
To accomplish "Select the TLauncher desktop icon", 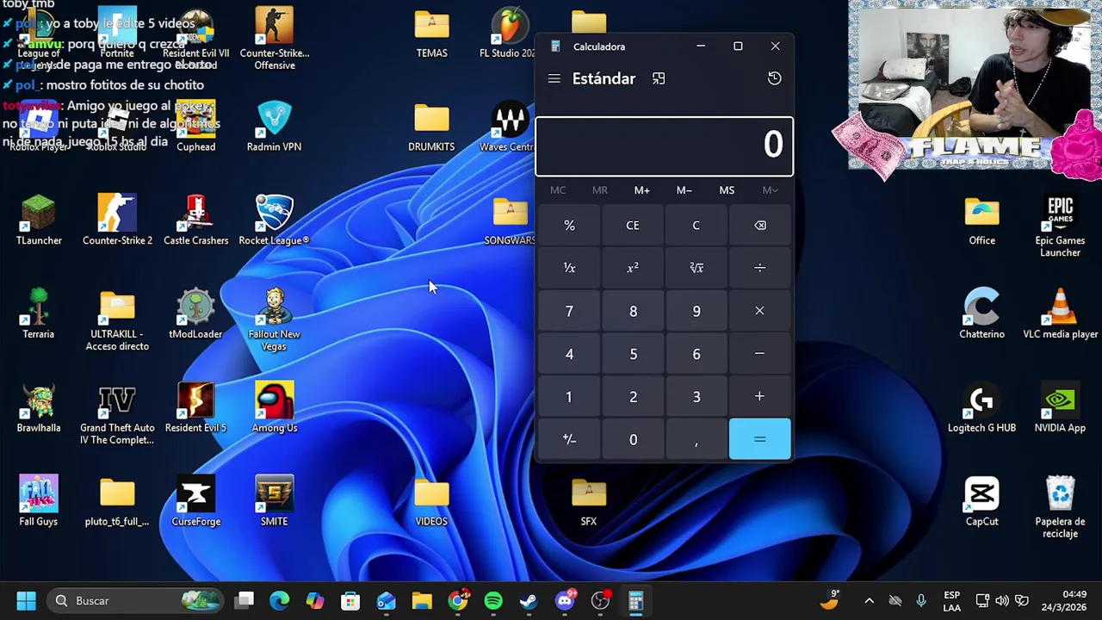I will (x=39, y=220).
